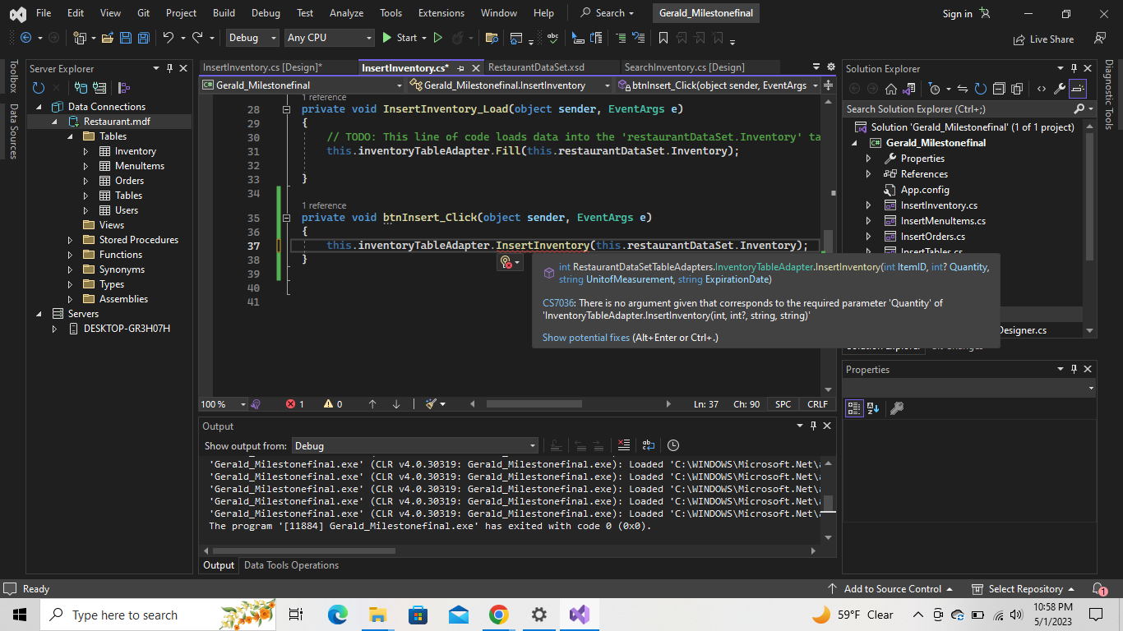This screenshot has height=631, width=1123.
Task: Click the Refresh icon in Server Explorer
Action: coord(38,88)
